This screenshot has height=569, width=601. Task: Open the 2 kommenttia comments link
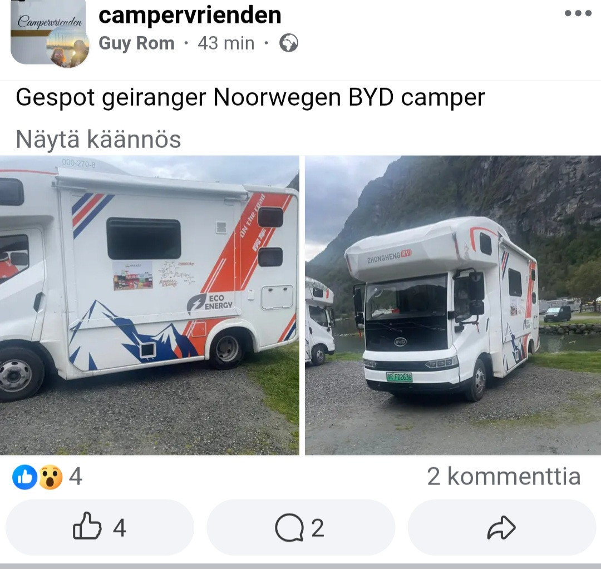504,476
